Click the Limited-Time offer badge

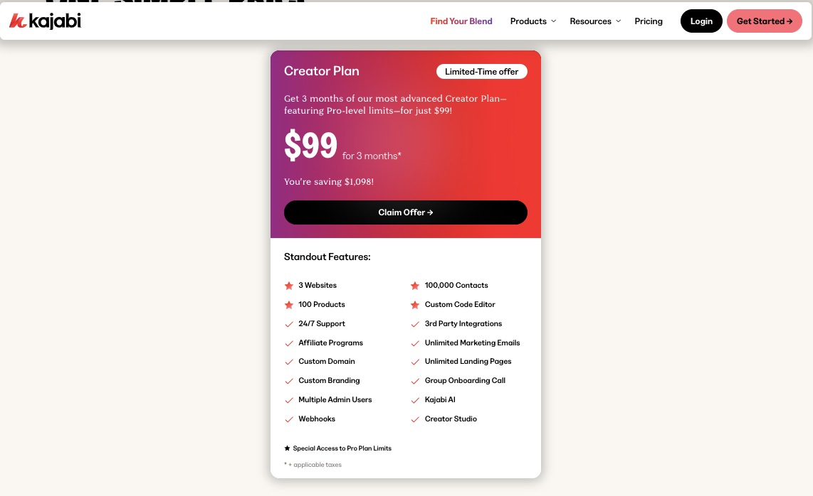tap(482, 72)
